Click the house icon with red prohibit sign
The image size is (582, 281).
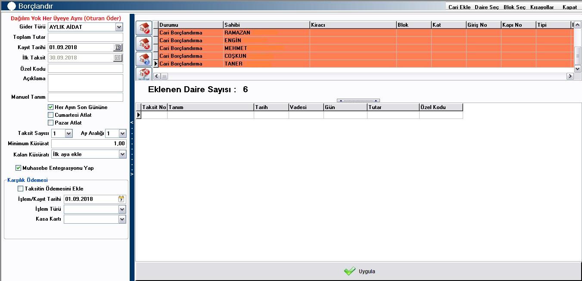(144, 28)
